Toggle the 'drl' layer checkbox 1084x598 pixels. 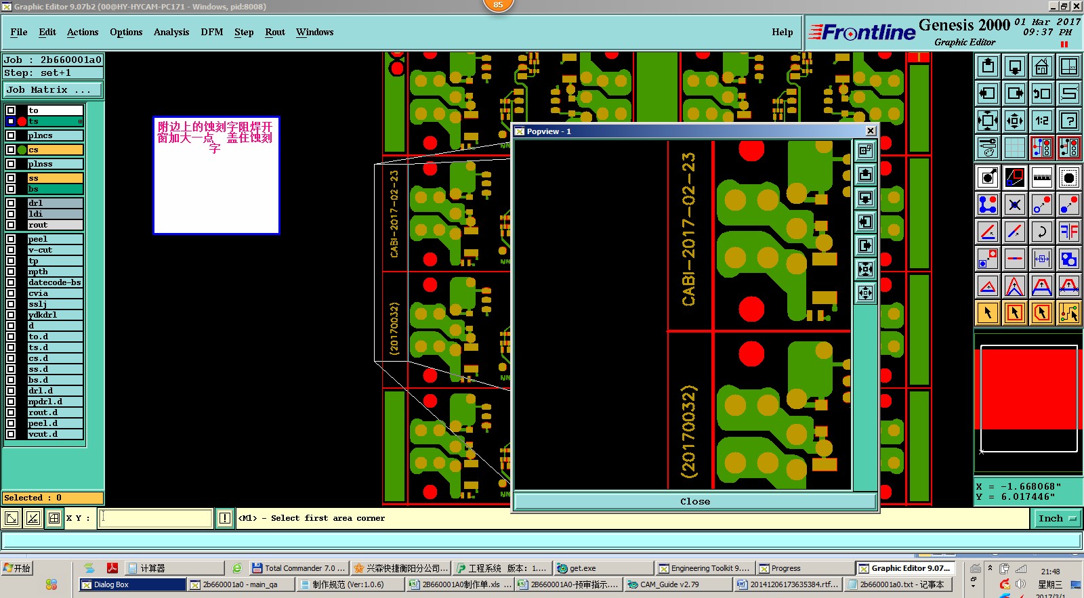click(11, 203)
